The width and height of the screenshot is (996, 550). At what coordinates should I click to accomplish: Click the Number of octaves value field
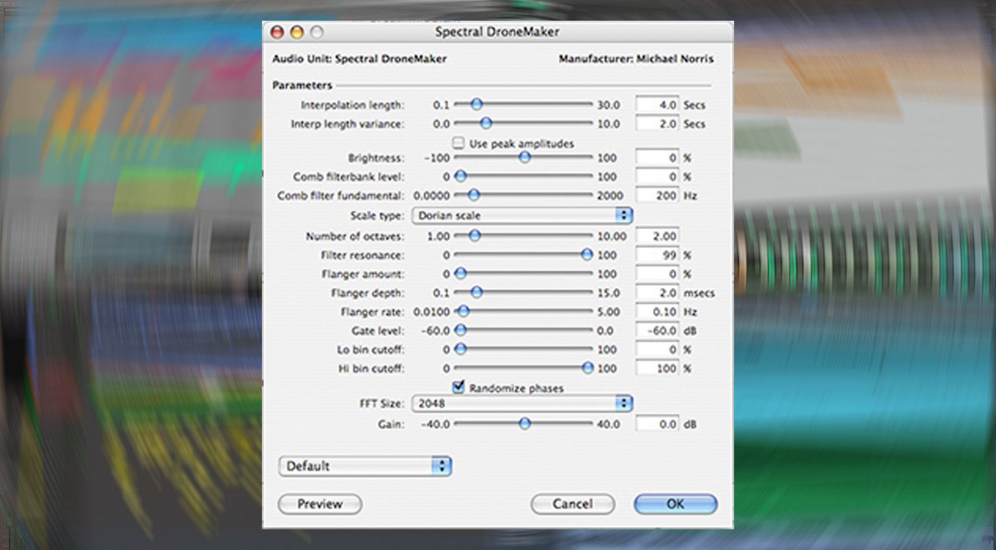(657, 236)
